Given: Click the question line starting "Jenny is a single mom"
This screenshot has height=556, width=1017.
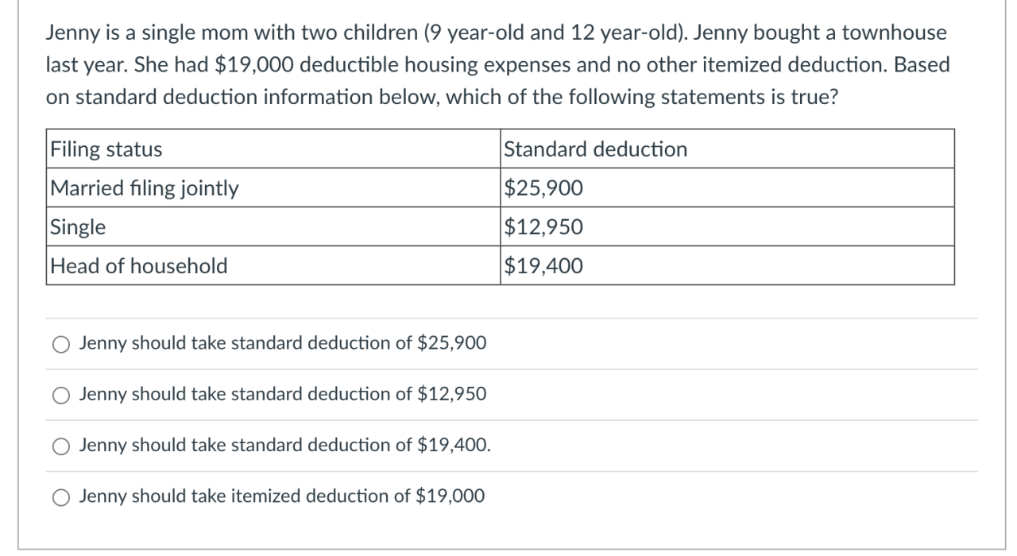Looking at the screenshot, I should point(495,33).
